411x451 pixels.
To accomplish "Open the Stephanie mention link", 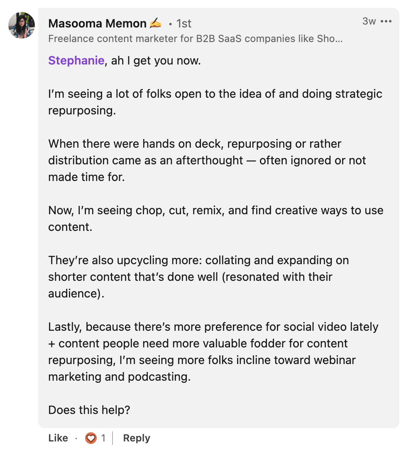I will 76,61.
